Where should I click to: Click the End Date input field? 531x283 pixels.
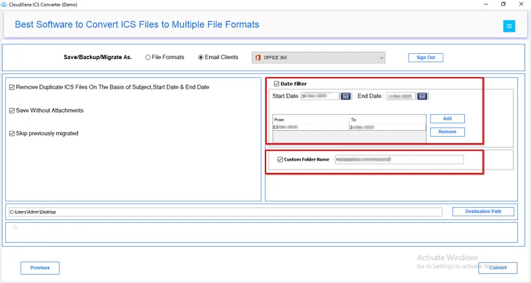(401, 96)
